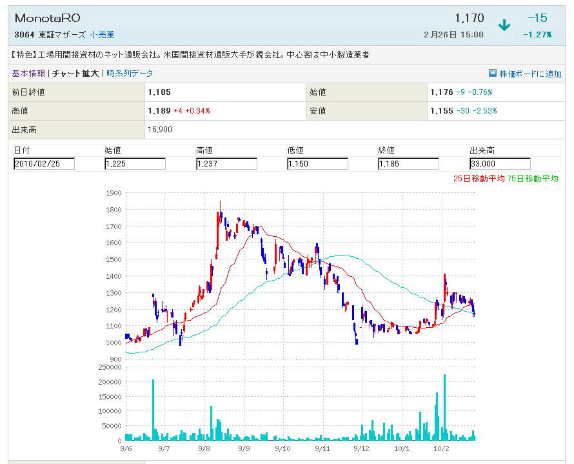Click the 9/12 date label on chart axis
The image size is (574, 464).
point(362,447)
